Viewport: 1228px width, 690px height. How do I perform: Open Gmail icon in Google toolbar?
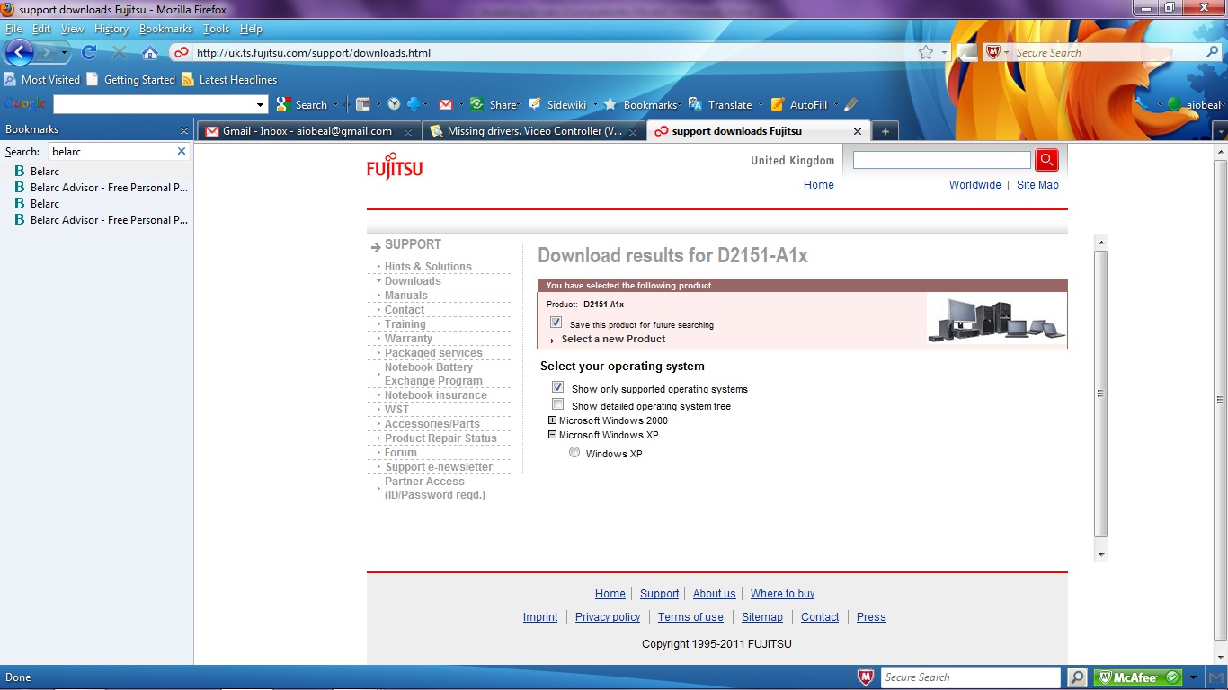pos(446,104)
